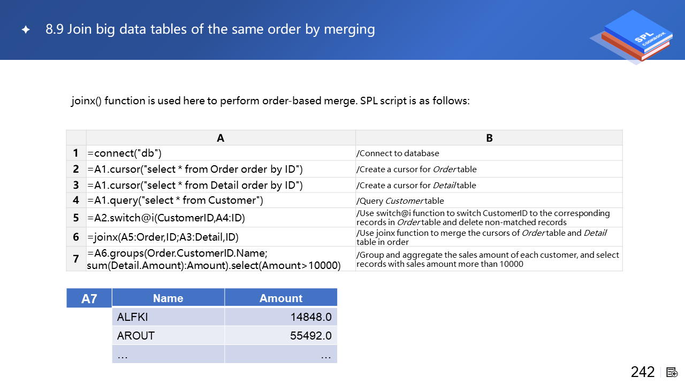685x385 pixels.
Task: Click the '/Connect to database' comment cell
Action: (398, 153)
